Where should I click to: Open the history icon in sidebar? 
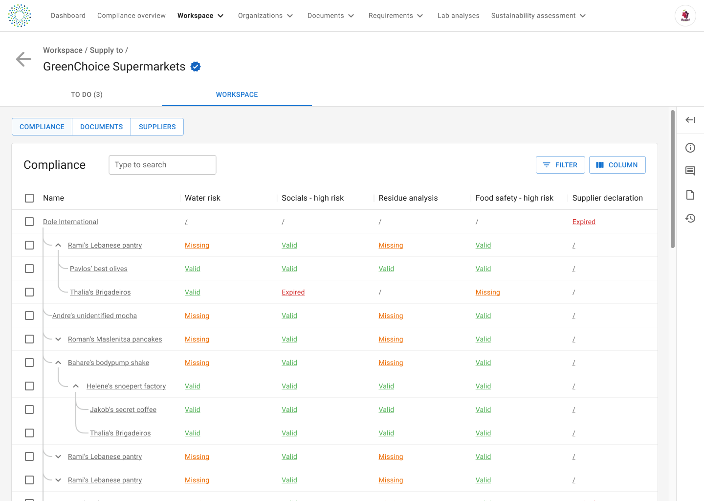pyautogui.click(x=690, y=218)
